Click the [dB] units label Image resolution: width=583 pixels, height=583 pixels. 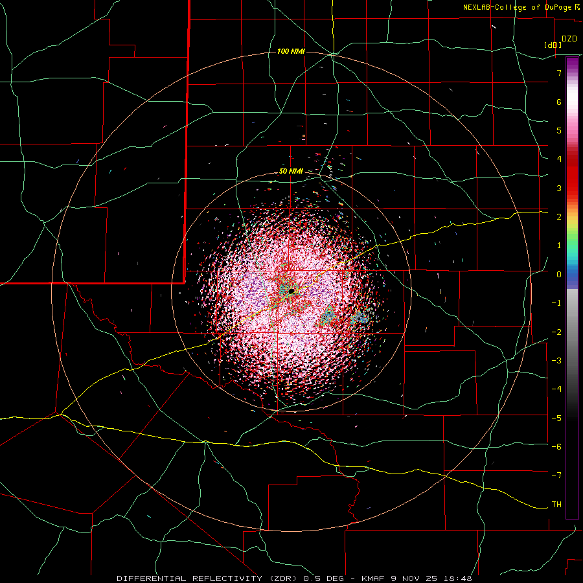pyautogui.click(x=553, y=45)
